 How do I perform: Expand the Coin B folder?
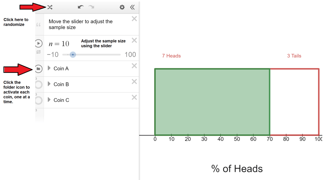pyautogui.click(x=49, y=84)
